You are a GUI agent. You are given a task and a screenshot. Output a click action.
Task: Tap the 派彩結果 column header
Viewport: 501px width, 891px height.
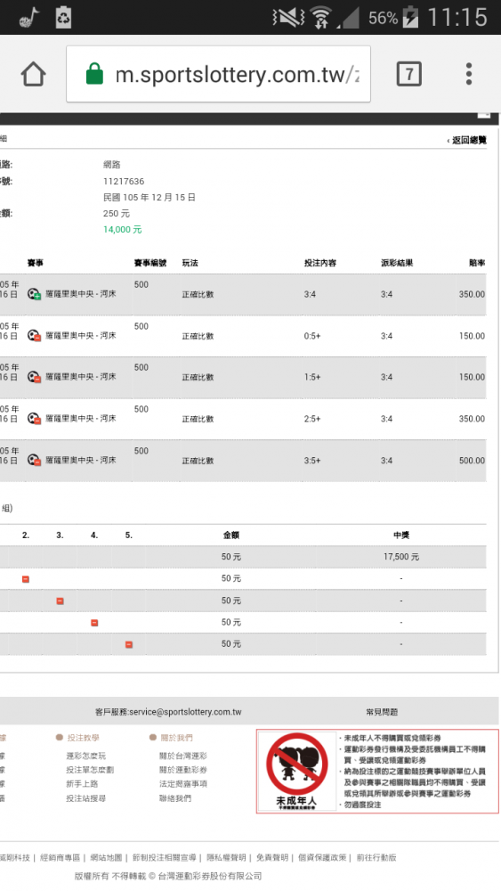397,263
